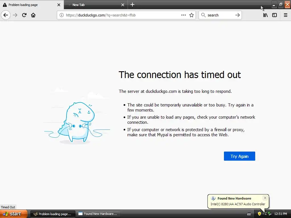Click into the search text field
Viewport: 291px width, 218px height.
click(220, 15)
